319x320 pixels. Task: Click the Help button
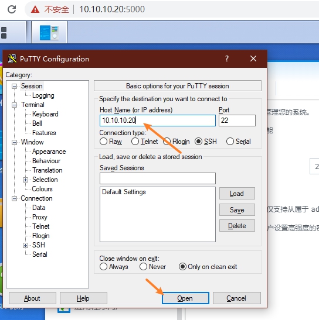(83, 298)
